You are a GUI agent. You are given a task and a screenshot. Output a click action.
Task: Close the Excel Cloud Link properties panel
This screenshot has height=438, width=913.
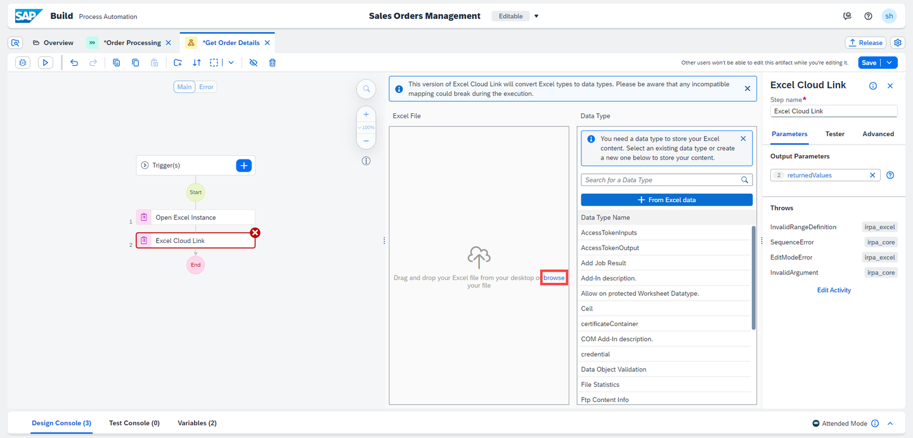pyautogui.click(x=890, y=86)
